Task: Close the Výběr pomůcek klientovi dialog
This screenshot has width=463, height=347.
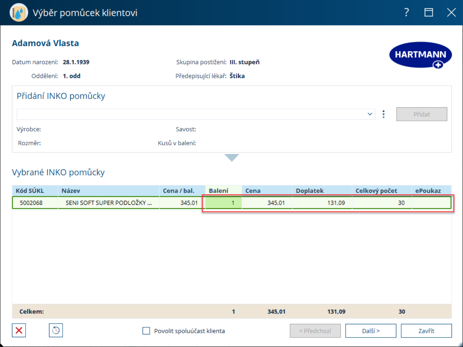Action: (x=451, y=12)
